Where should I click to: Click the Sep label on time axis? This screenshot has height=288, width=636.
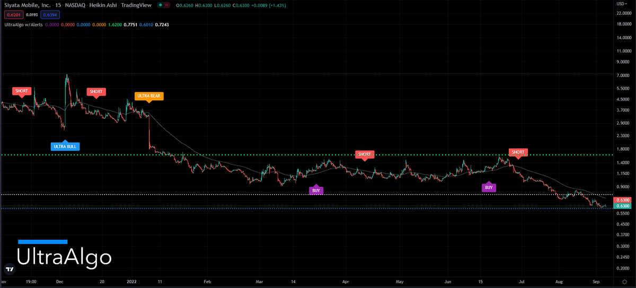pos(596,283)
